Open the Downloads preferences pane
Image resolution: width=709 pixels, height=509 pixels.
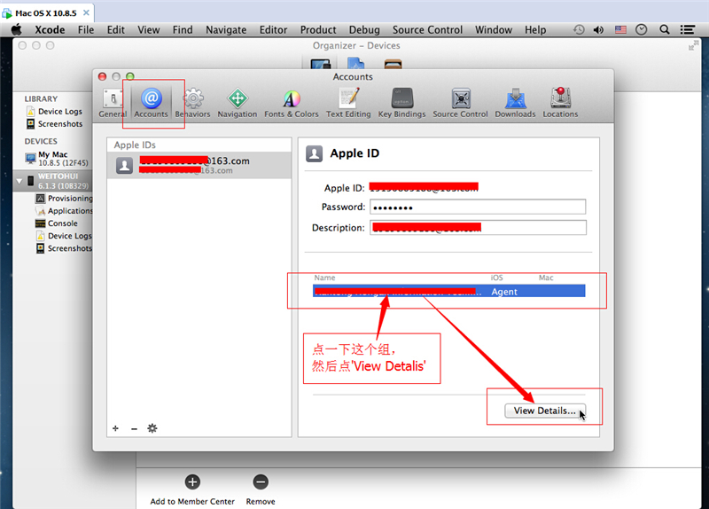click(515, 103)
